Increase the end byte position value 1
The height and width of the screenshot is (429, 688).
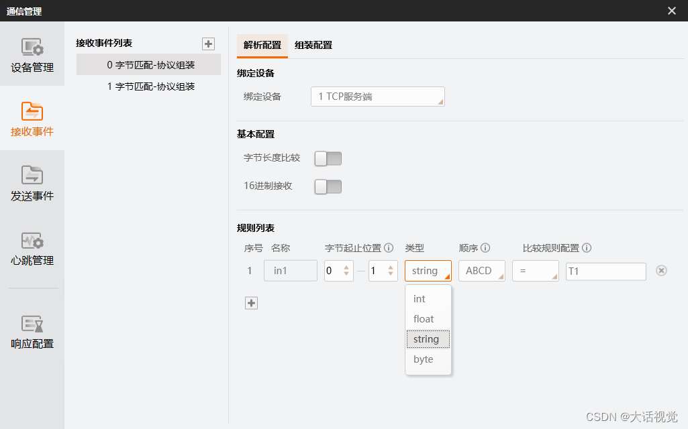tap(391, 267)
